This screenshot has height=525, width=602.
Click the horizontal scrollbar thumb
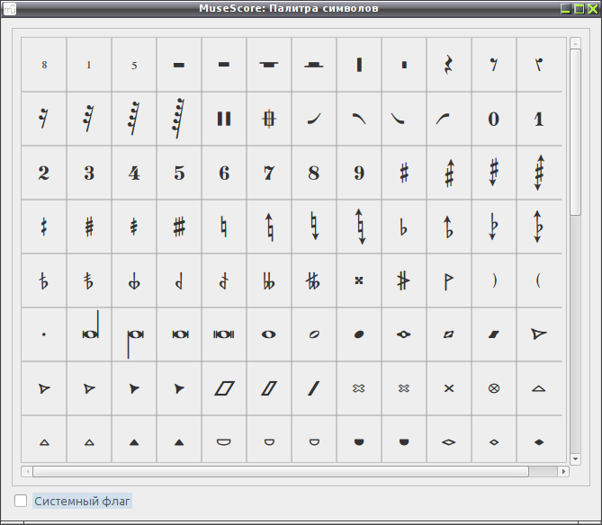[x=281, y=471]
